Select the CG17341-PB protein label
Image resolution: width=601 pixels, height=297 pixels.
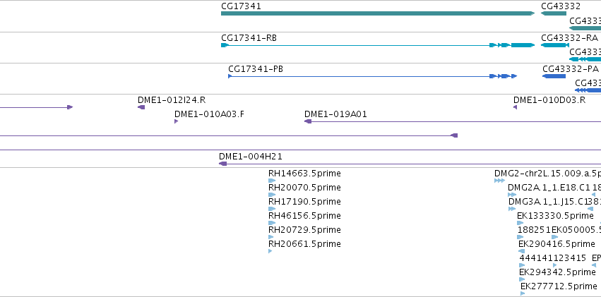click(x=256, y=69)
